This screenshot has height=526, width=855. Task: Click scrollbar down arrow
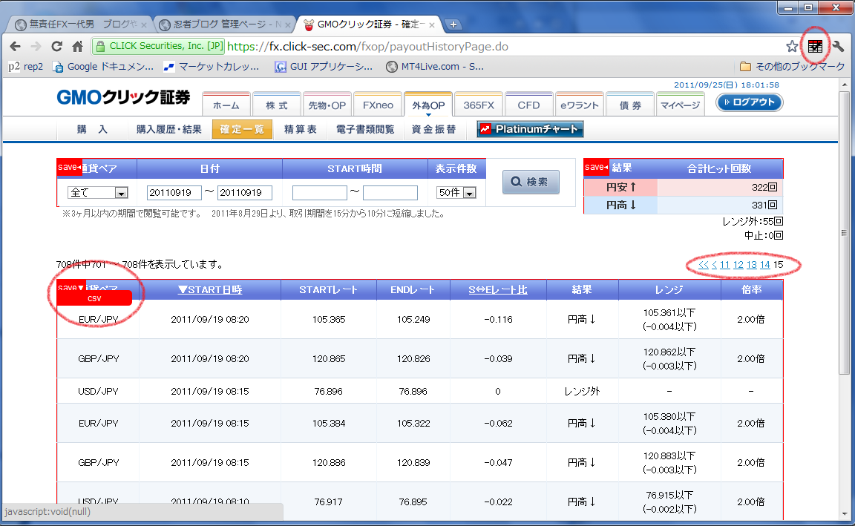[844, 514]
